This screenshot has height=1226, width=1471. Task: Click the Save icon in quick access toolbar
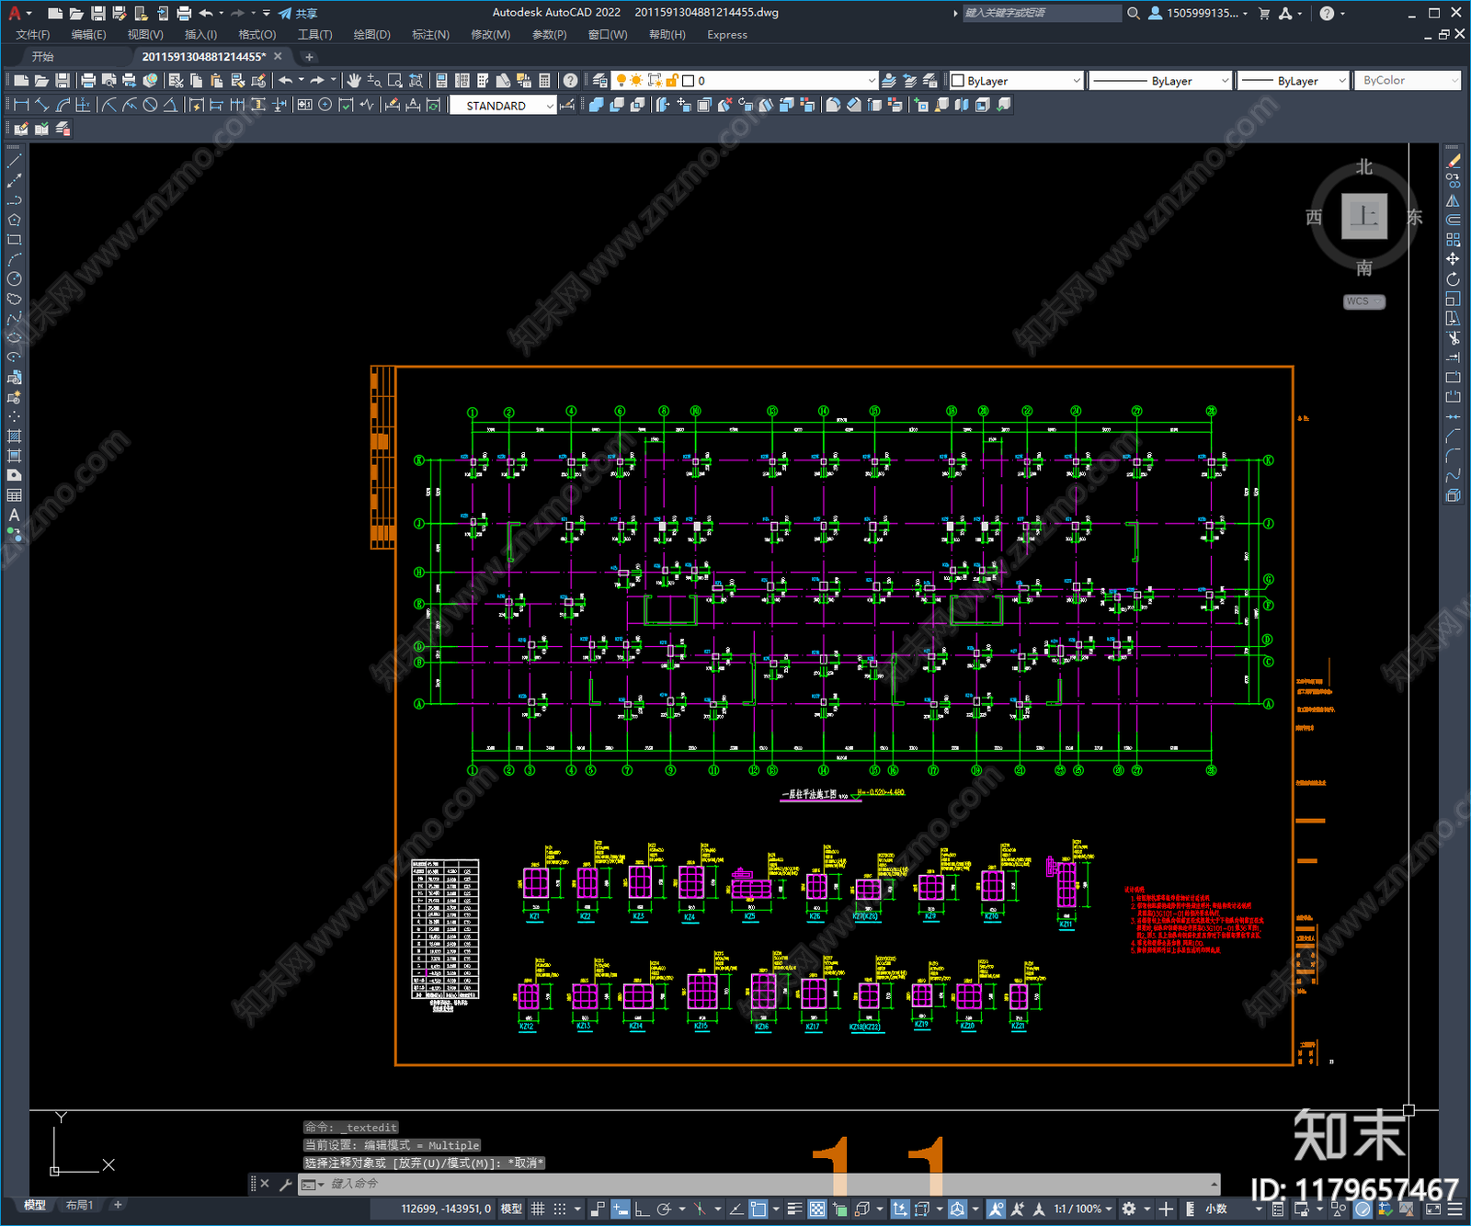tap(97, 13)
